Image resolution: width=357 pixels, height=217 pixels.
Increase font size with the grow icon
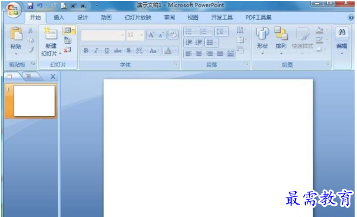coord(151,35)
